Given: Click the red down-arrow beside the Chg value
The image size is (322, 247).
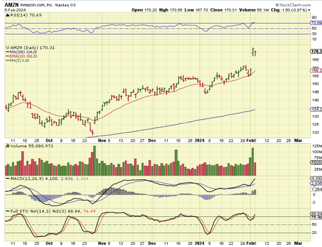Looking at the screenshot, I should click(309, 10).
